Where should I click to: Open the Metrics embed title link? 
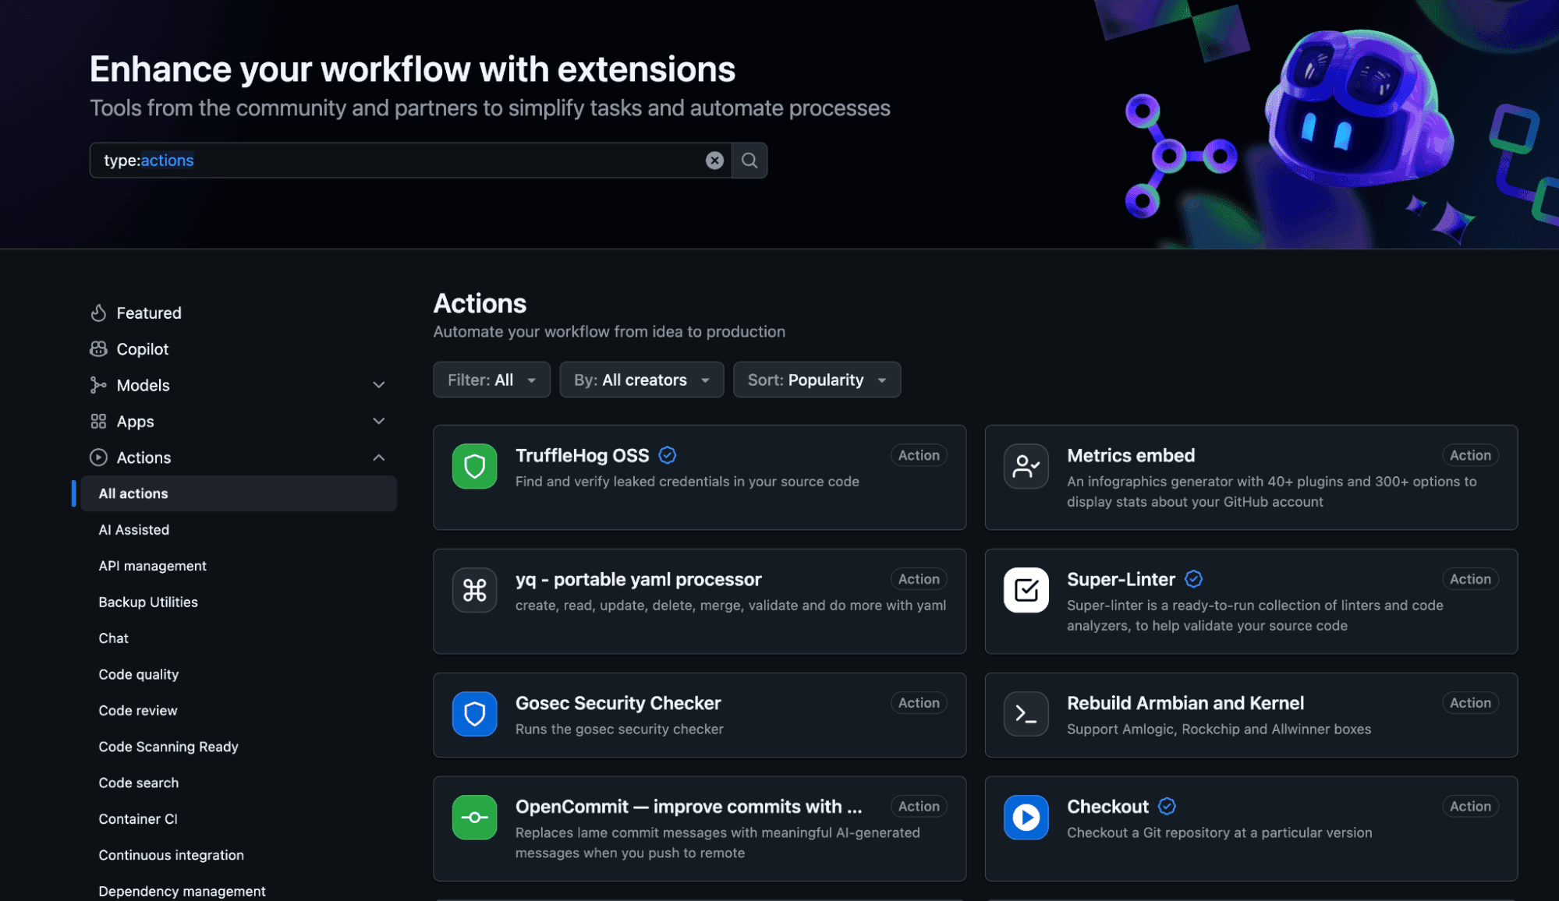click(x=1131, y=456)
